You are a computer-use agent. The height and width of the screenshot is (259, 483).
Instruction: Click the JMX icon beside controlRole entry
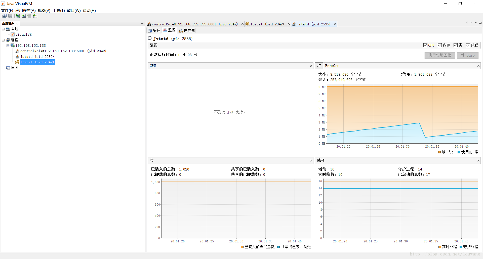click(x=17, y=51)
